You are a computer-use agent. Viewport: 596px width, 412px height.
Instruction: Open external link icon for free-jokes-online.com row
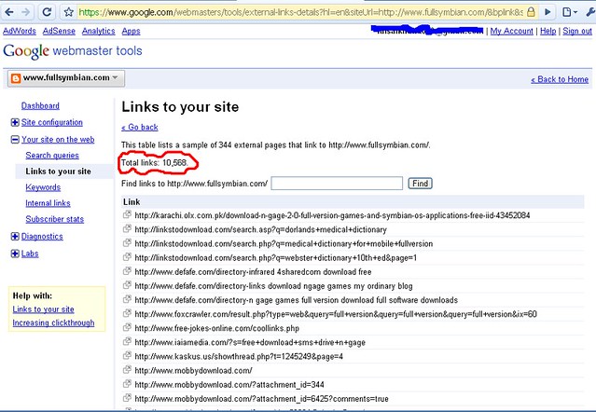pyautogui.click(x=127, y=327)
